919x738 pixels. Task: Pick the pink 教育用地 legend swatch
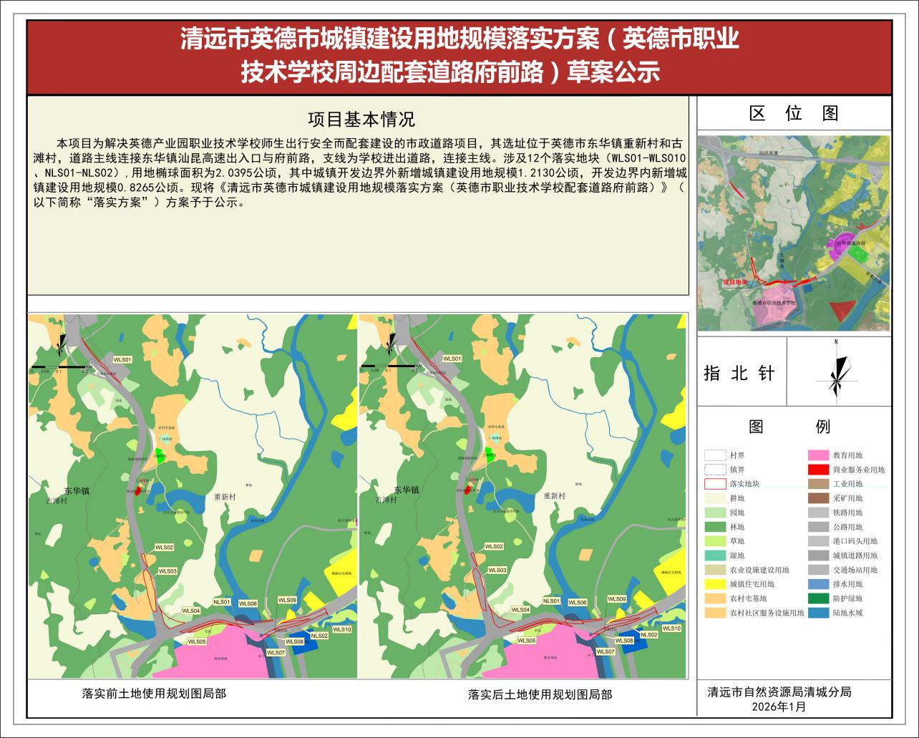click(x=818, y=455)
